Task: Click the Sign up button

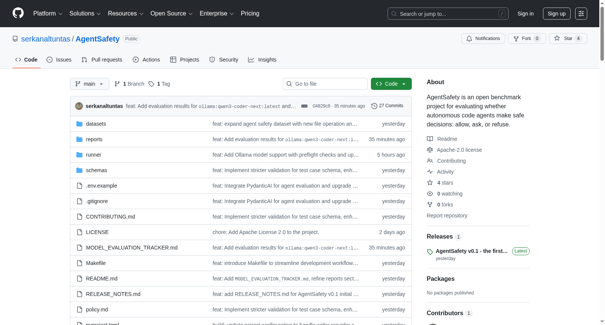Action: tap(557, 14)
